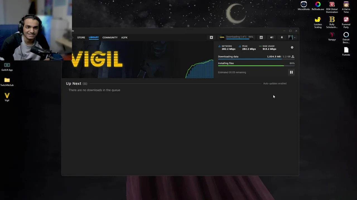Image resolution: width=357 pixels, height=200 pixels.
Task: Pause the Vigil download
Action: point(291,72)
